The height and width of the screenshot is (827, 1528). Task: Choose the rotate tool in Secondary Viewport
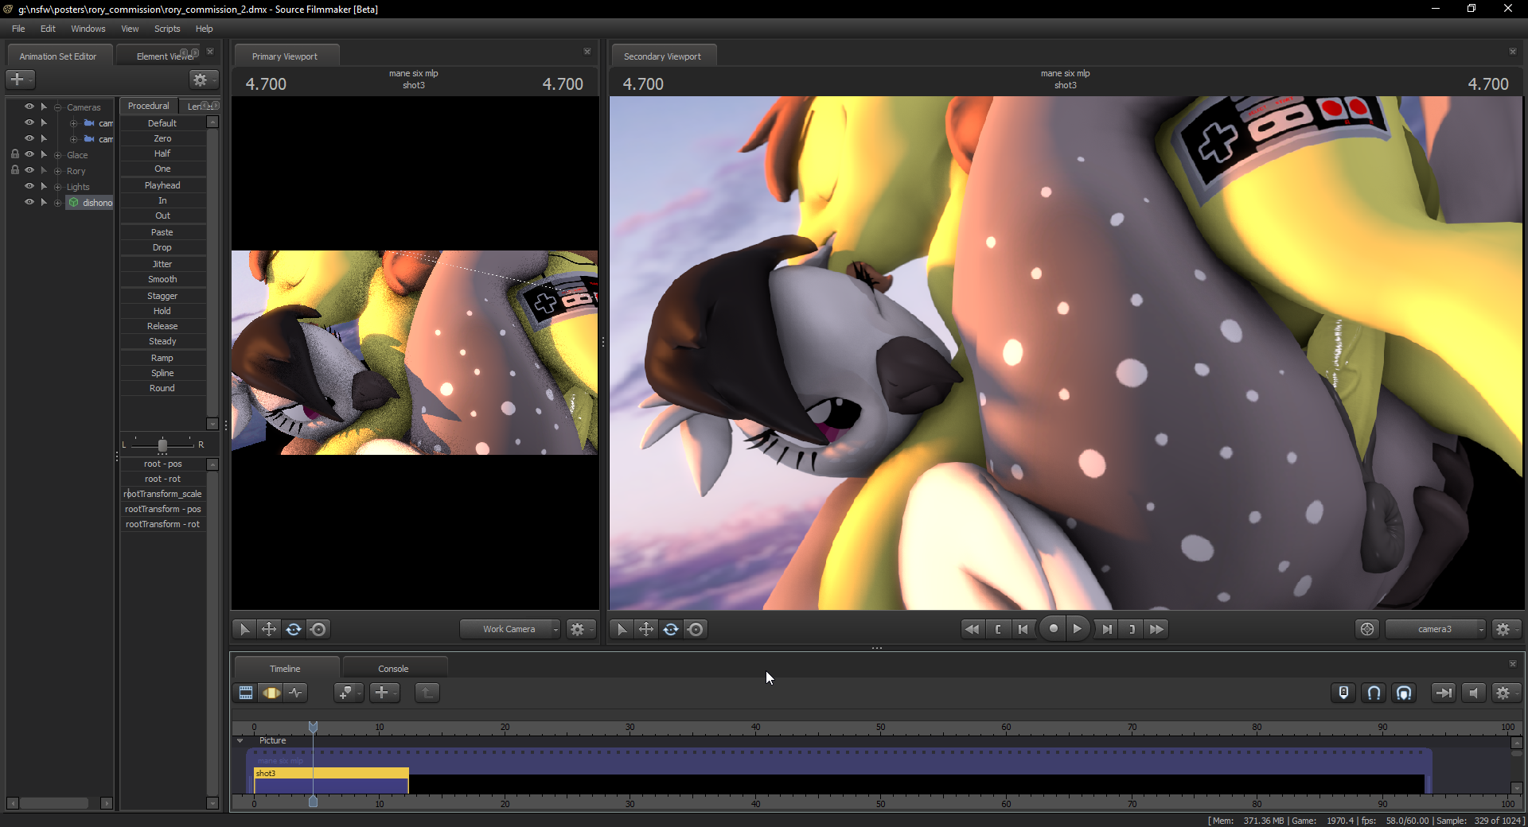tap(671, 629)
